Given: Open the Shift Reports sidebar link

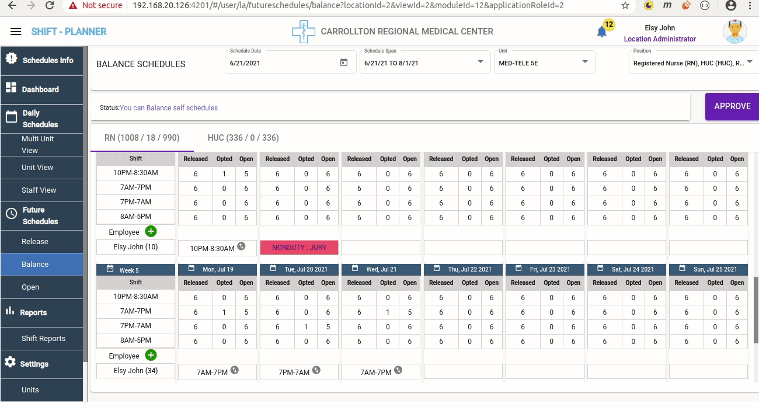Looking at the screenshot, I should click(x=43, y=339).
